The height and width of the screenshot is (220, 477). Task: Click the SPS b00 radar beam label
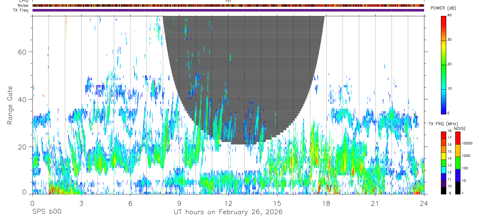tap(47, 212)
